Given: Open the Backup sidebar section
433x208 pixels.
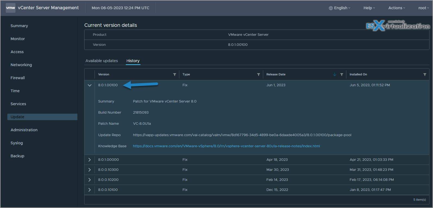Looking at the screenshot, I should [x=17, y=156].
